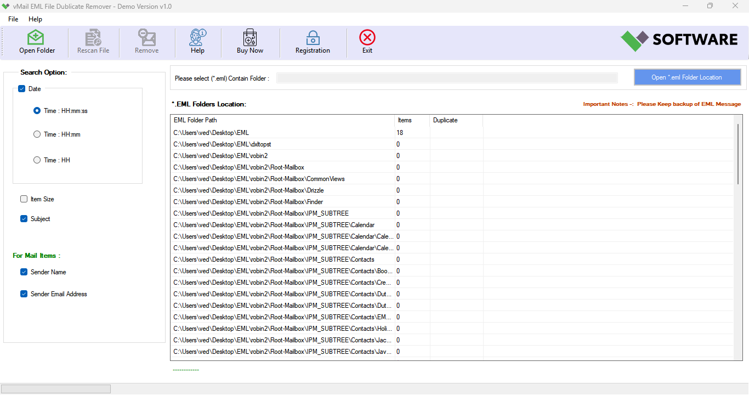Select the Root-Mailbox\Drizzle row
This screenshot has width=749, height=395.
coord(452,190)
